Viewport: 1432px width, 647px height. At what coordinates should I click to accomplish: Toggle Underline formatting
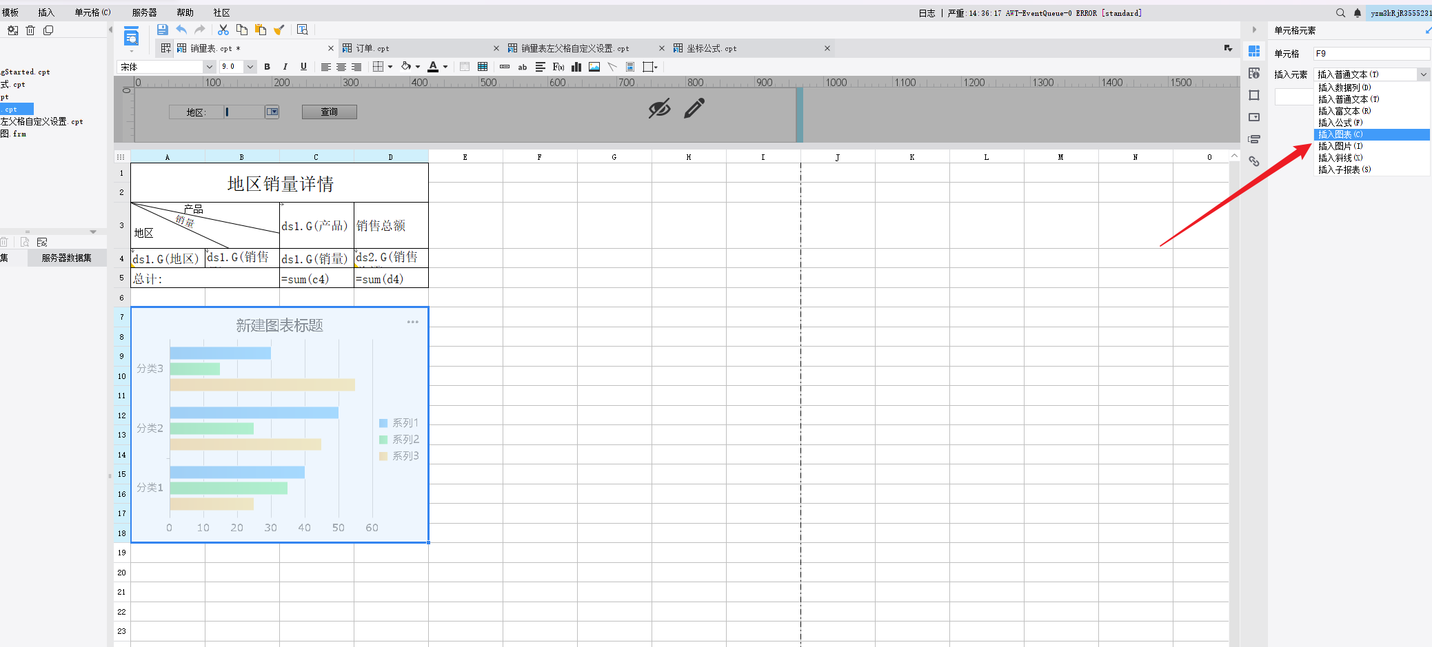[x=303, y=67]
